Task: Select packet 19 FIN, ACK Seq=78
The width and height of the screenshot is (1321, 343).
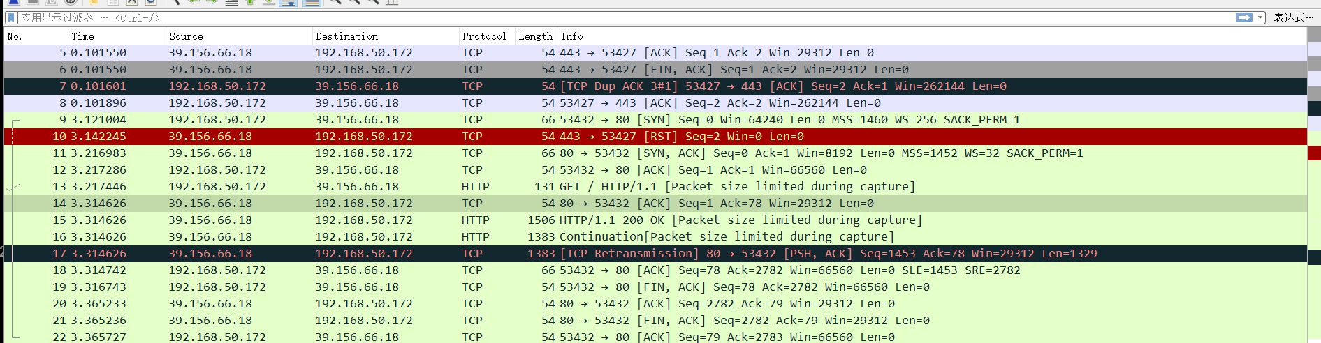Action: (x=655, y=287)
